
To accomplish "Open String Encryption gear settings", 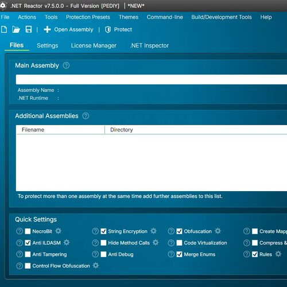I will pyautogui.click(x=153, y=231).
